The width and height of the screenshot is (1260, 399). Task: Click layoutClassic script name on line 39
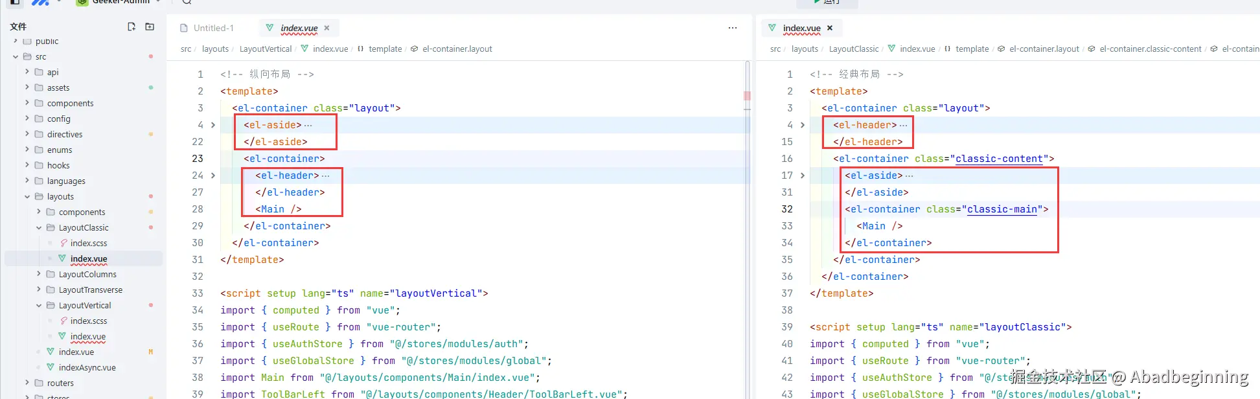[x=1025, y=327]
